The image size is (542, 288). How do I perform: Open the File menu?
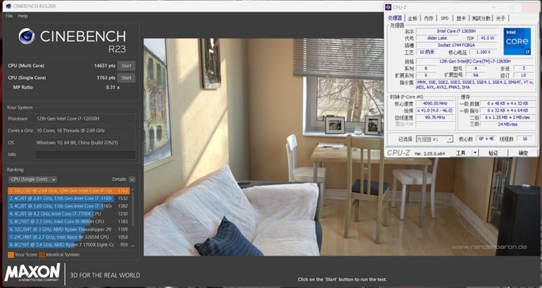pos(9,16)
